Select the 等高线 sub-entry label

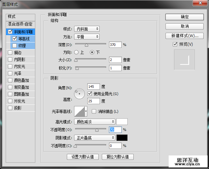pos(24,39)
